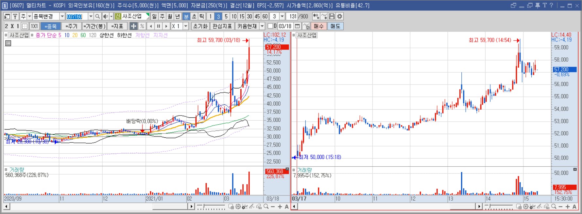582x214 pixels.
Task: Open the chart settings gear icon in the top toolbar
Action: coord(340,16)
